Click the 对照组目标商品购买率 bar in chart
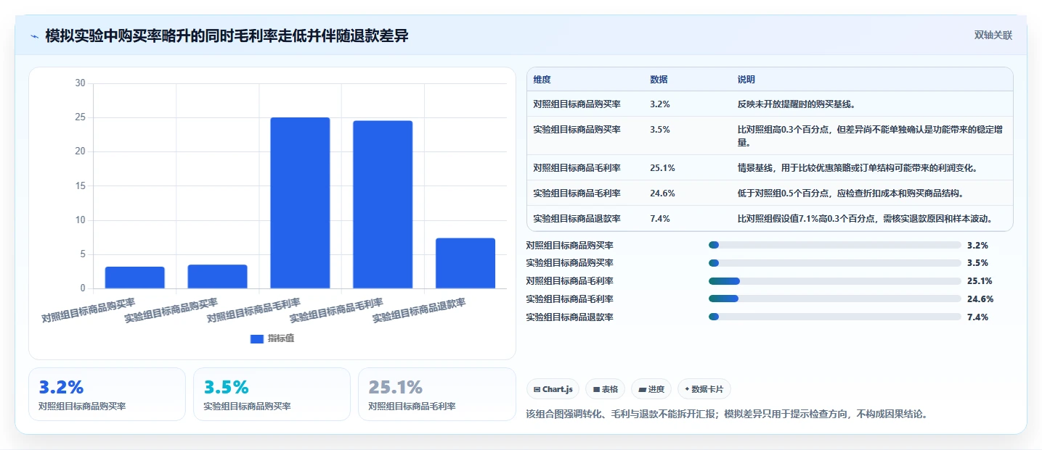Viewport: 1042px width, 450px height. 135,278
